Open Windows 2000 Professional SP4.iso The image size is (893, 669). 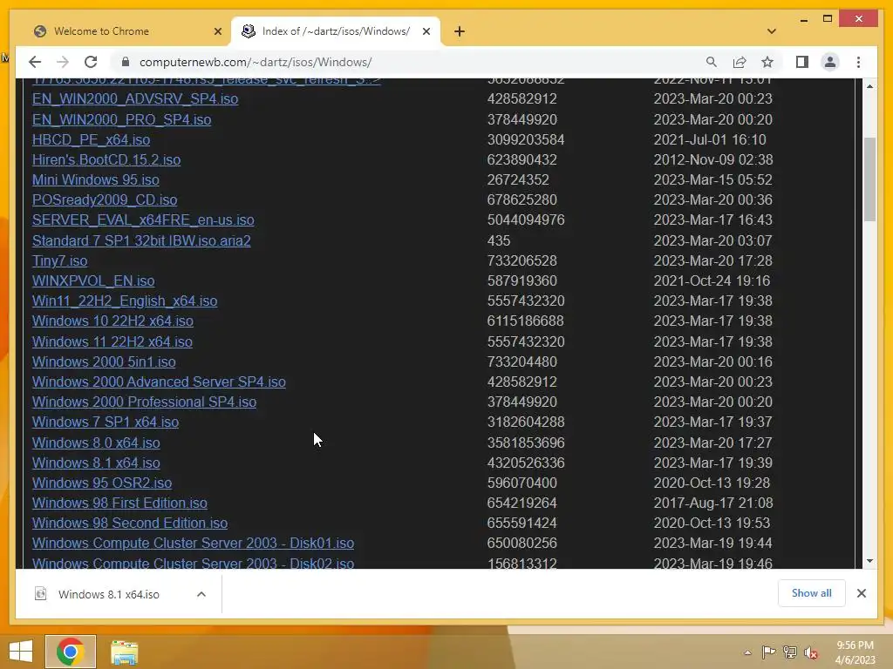point(144,402)
